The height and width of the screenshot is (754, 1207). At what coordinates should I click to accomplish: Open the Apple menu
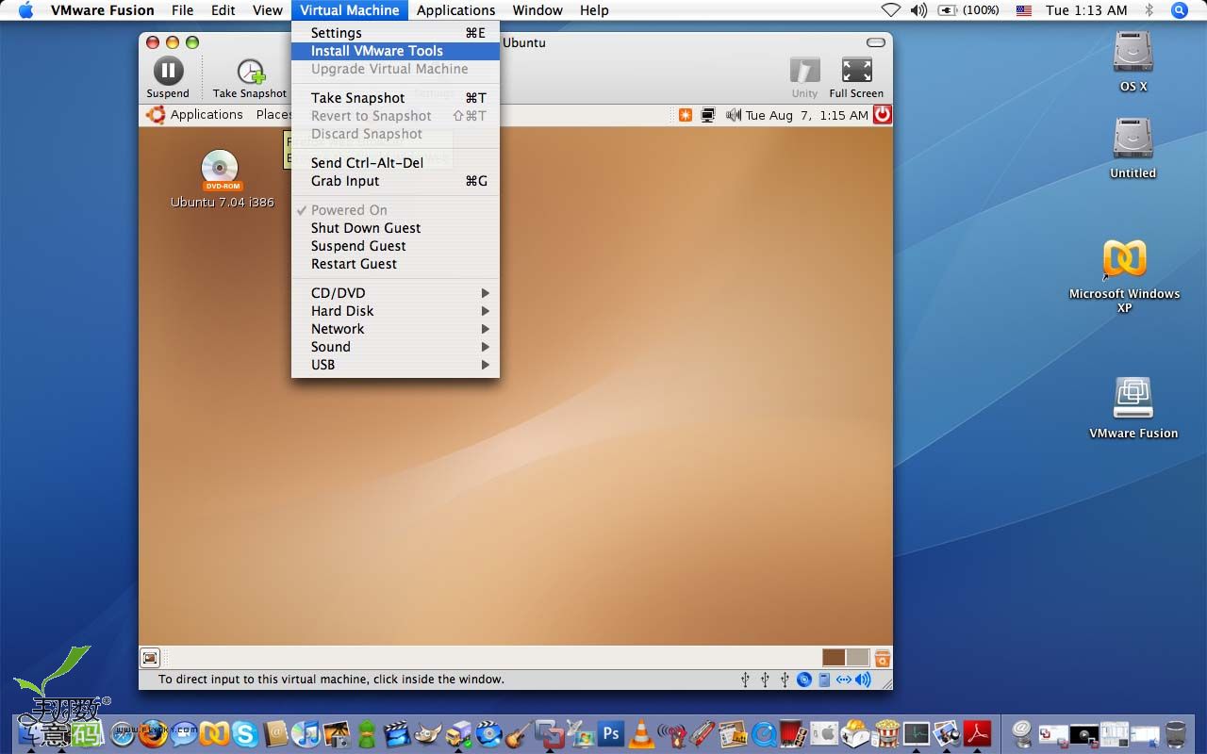pos(25,10)
